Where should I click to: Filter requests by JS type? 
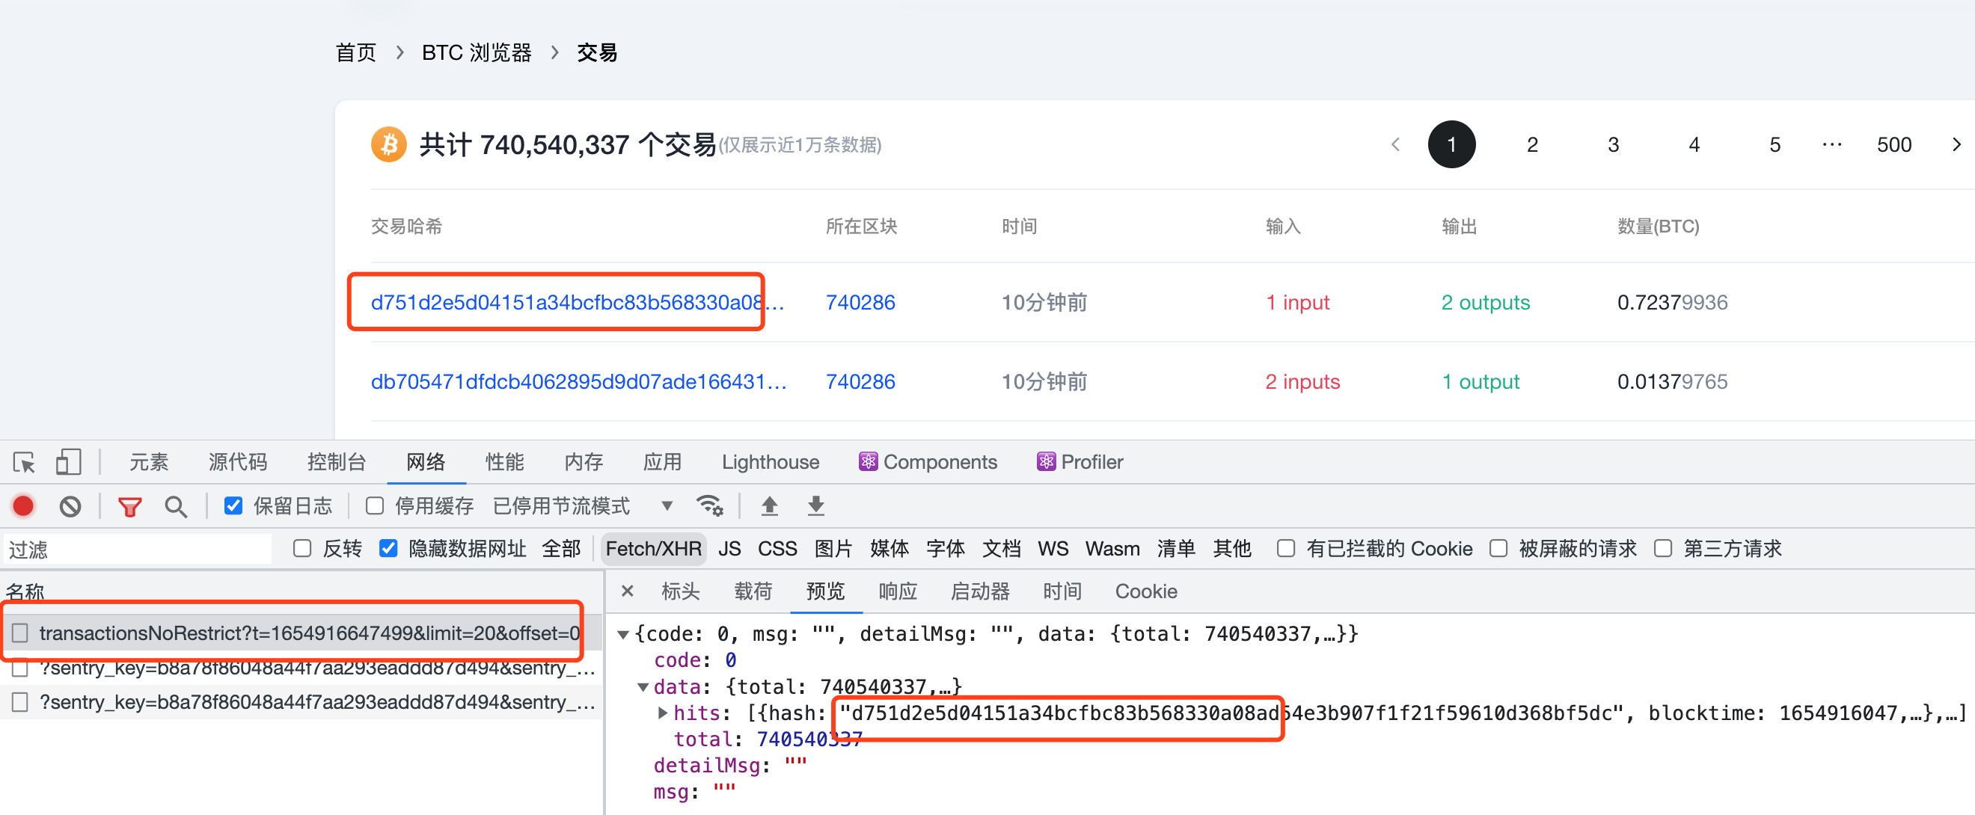point(729,548)
